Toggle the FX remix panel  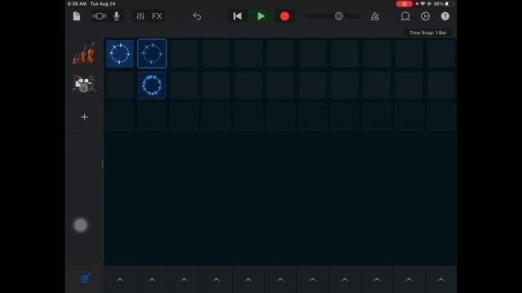click(x=157, y=16)
